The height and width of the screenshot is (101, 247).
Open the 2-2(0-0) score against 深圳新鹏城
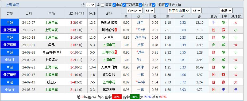pos(76,22)
